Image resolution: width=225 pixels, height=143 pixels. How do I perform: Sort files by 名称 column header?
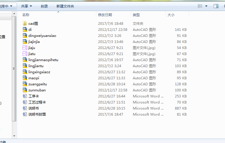point(26,15)
